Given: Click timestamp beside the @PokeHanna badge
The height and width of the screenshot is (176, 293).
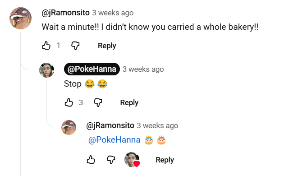Looking at the screenshot, I should (x=143, y=69).
